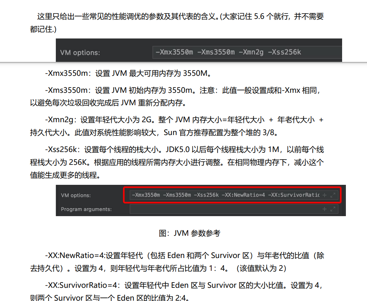367x301 pixels.
Task: Click the "-XX:SurvivorRatio=4：" paragraph heading
Action: point(83,285)
